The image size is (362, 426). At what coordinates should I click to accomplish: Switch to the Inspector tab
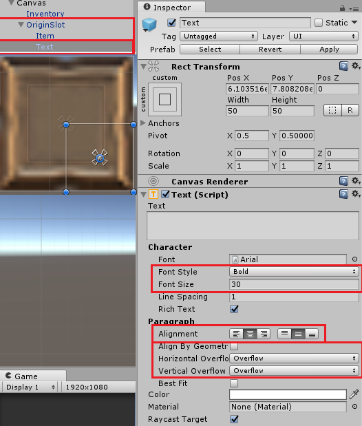(x=171, y=8)
